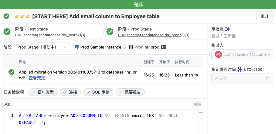The height and width of the screenshot is (134, 276).
Task: Click green check icon beside issue title
Action: pos(6,16)
